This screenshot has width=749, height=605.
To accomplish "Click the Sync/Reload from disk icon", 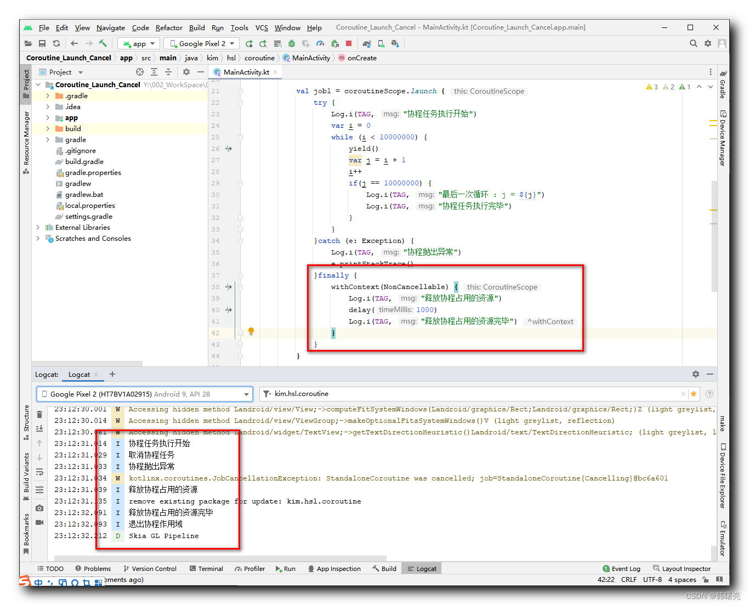I will pyautogui.click(x=56, y=43).
